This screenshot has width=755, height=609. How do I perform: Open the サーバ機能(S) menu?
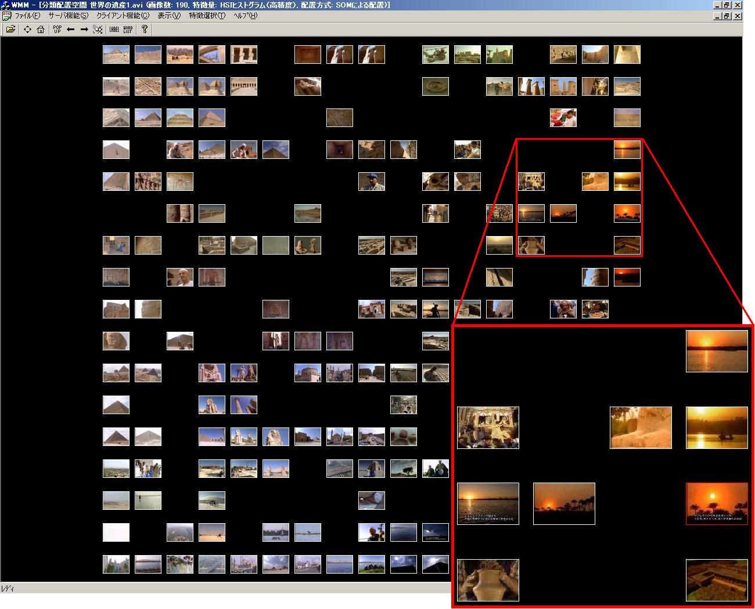pos(68,16)
